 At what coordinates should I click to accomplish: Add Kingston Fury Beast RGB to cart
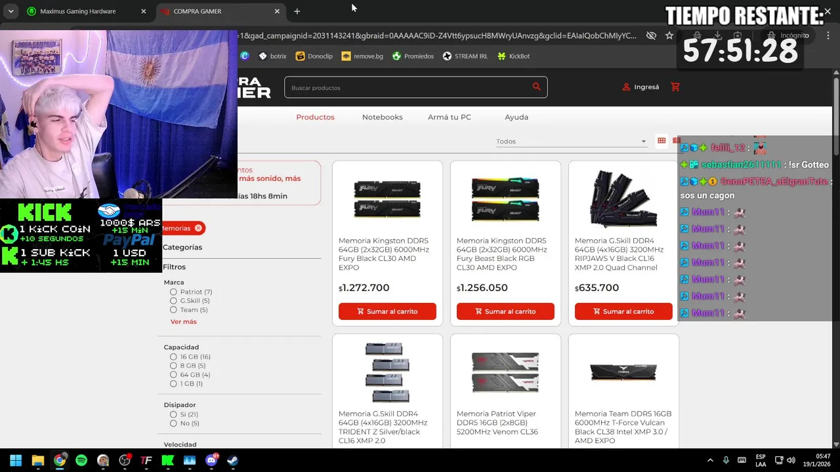505,311
